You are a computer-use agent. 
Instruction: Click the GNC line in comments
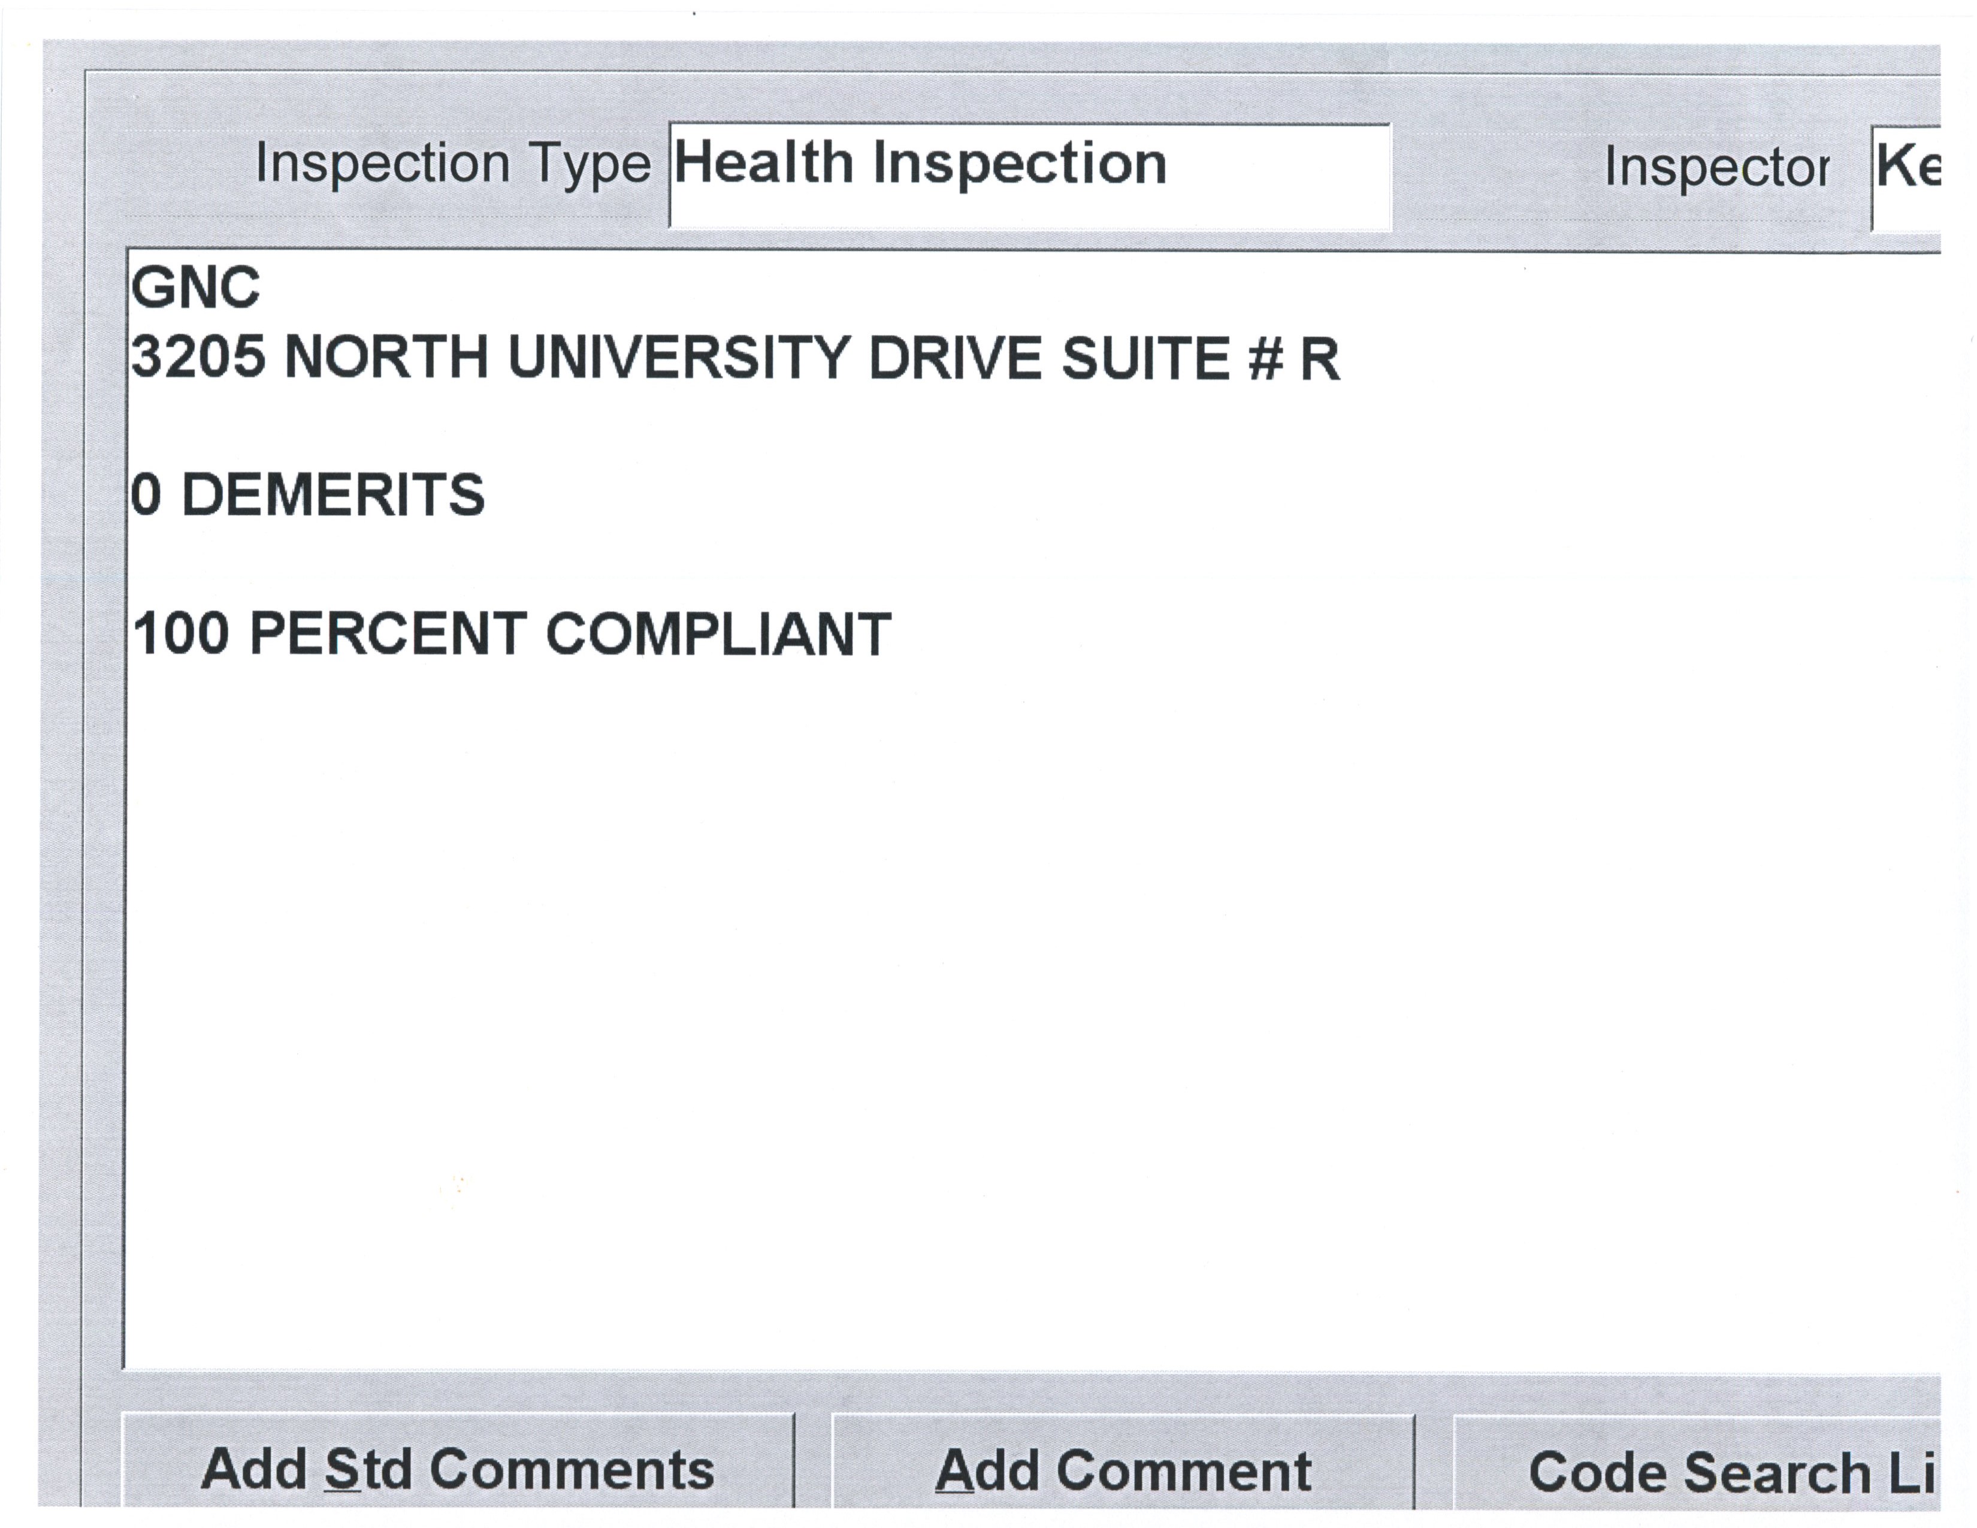tap(195, 288)
